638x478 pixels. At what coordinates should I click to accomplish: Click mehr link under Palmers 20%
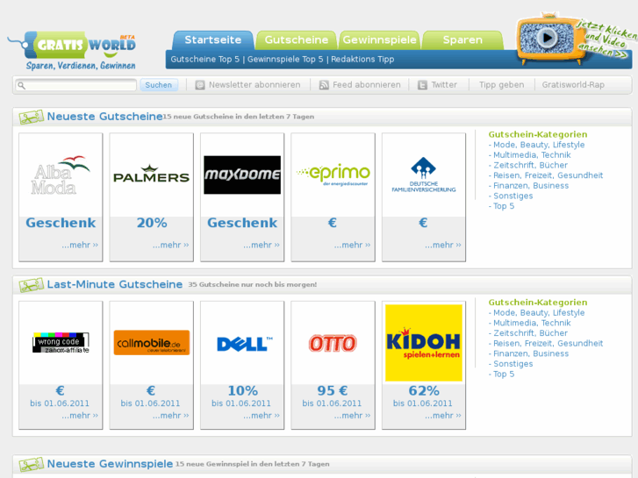pos(170,245)
